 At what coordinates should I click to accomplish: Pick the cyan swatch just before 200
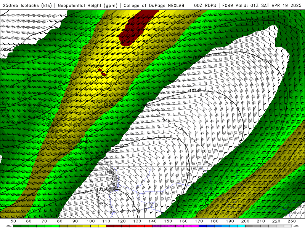point(242,226)
